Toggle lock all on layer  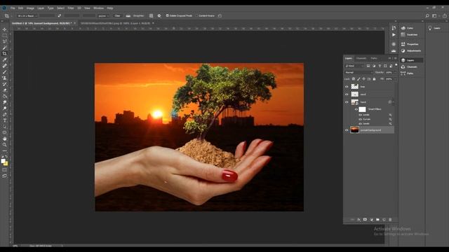coord(374,79)
